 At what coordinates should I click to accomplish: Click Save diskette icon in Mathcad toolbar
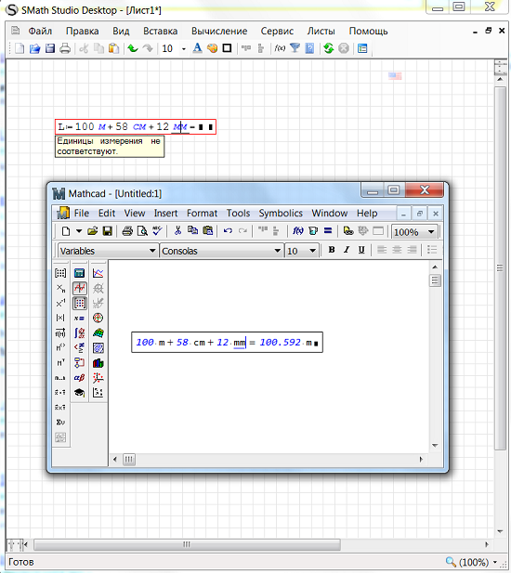click(107, 231)
